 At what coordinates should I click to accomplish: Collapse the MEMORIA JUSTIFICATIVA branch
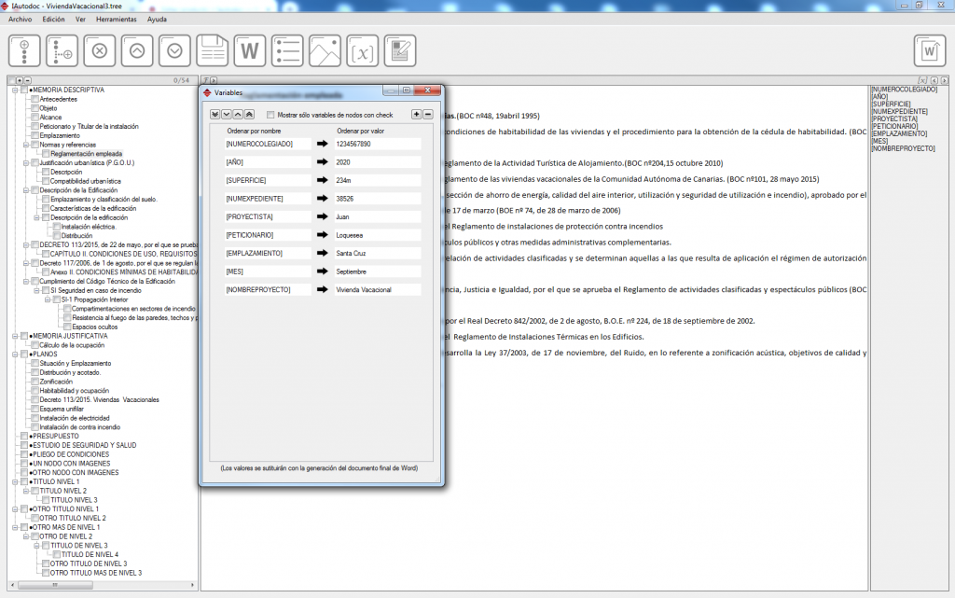tap(15, 336)
